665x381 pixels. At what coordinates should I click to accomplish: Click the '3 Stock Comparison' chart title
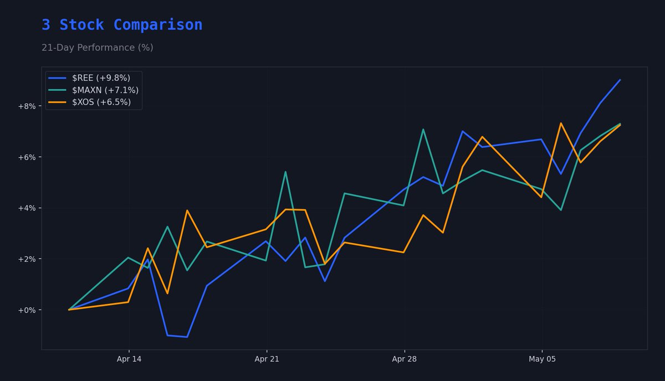pyautogui.click(x=122, y=25)
